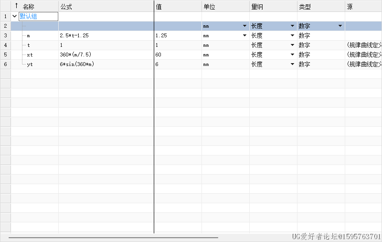Open the 长度 dropdown for expression t
Image resolution: width=382 pixels, height=242 pixels.
[292, 45]
